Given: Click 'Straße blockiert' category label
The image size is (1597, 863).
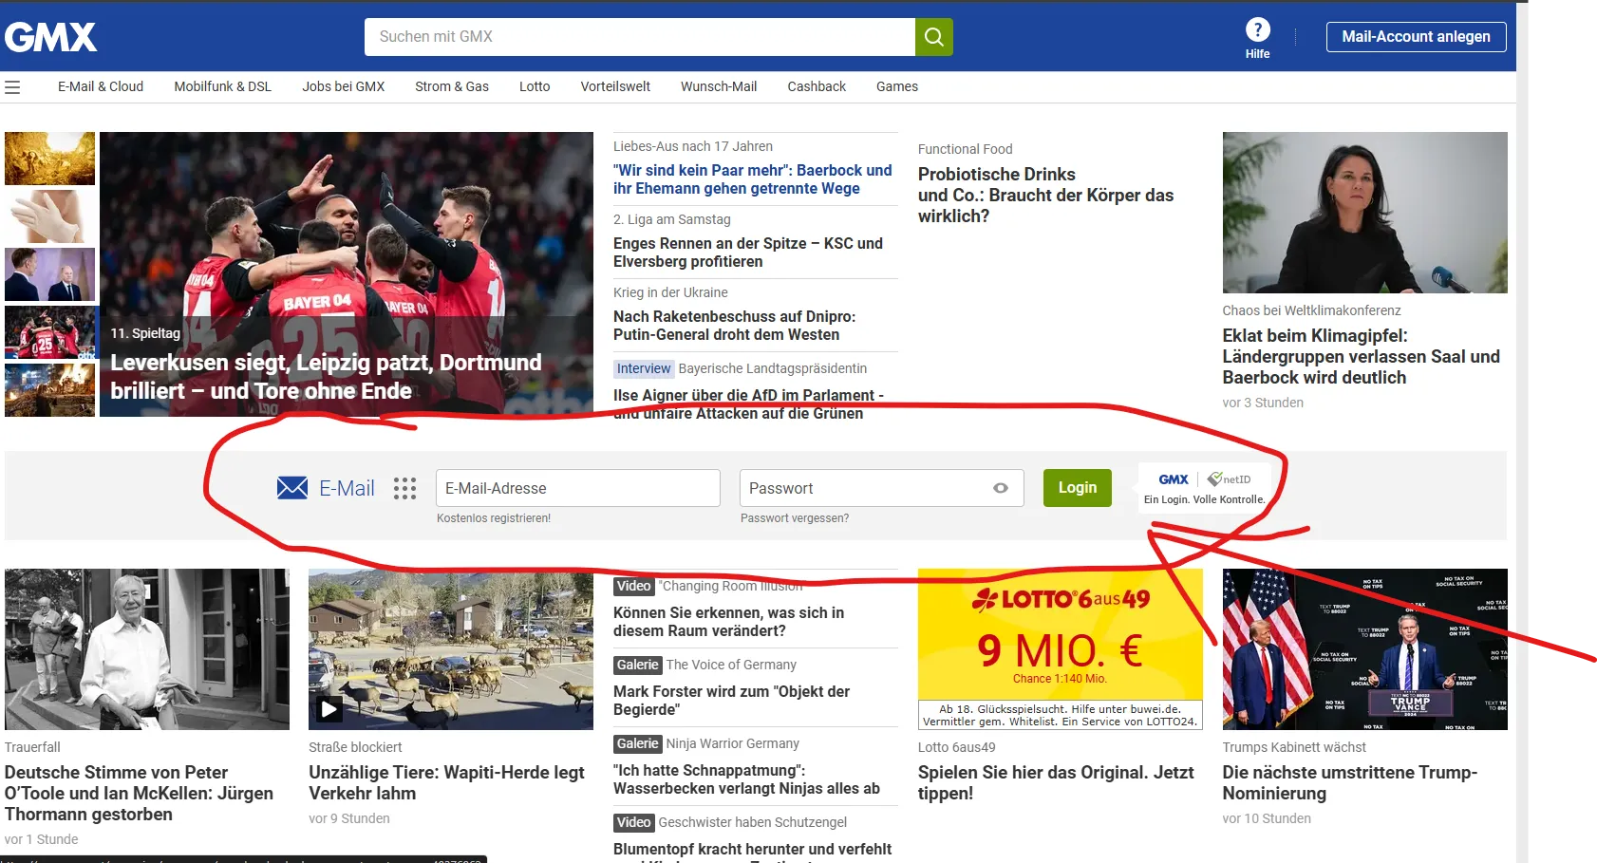Looking at the screenshot, I should point(355,747).
